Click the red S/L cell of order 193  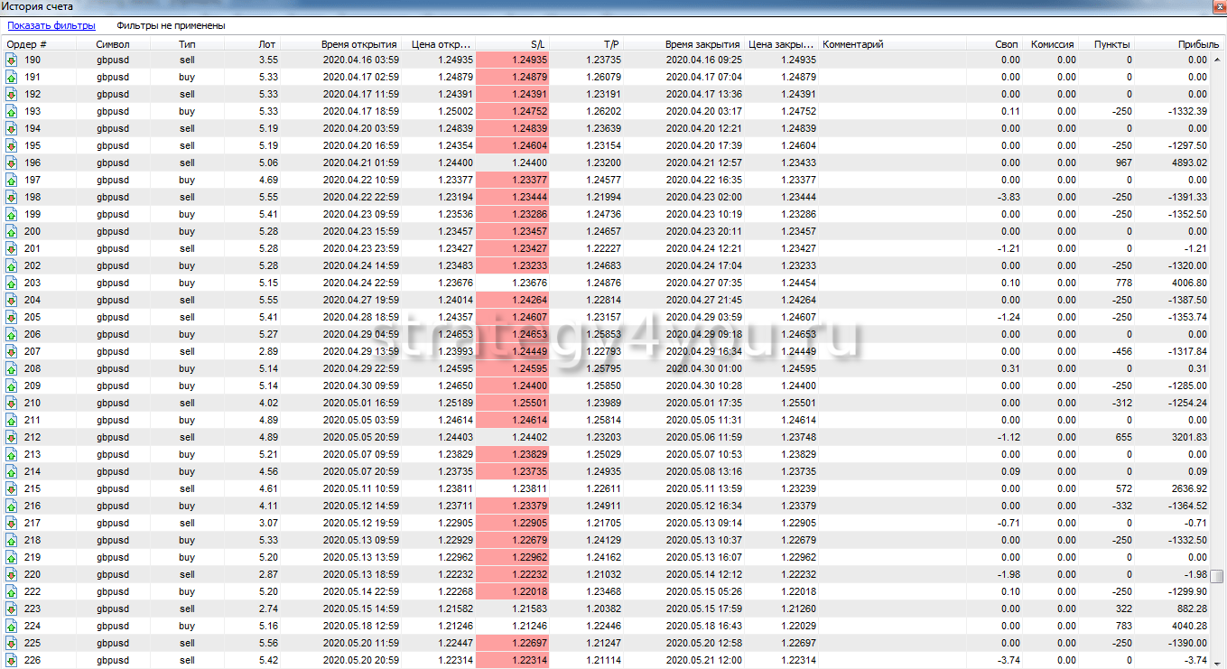(513, 112)
